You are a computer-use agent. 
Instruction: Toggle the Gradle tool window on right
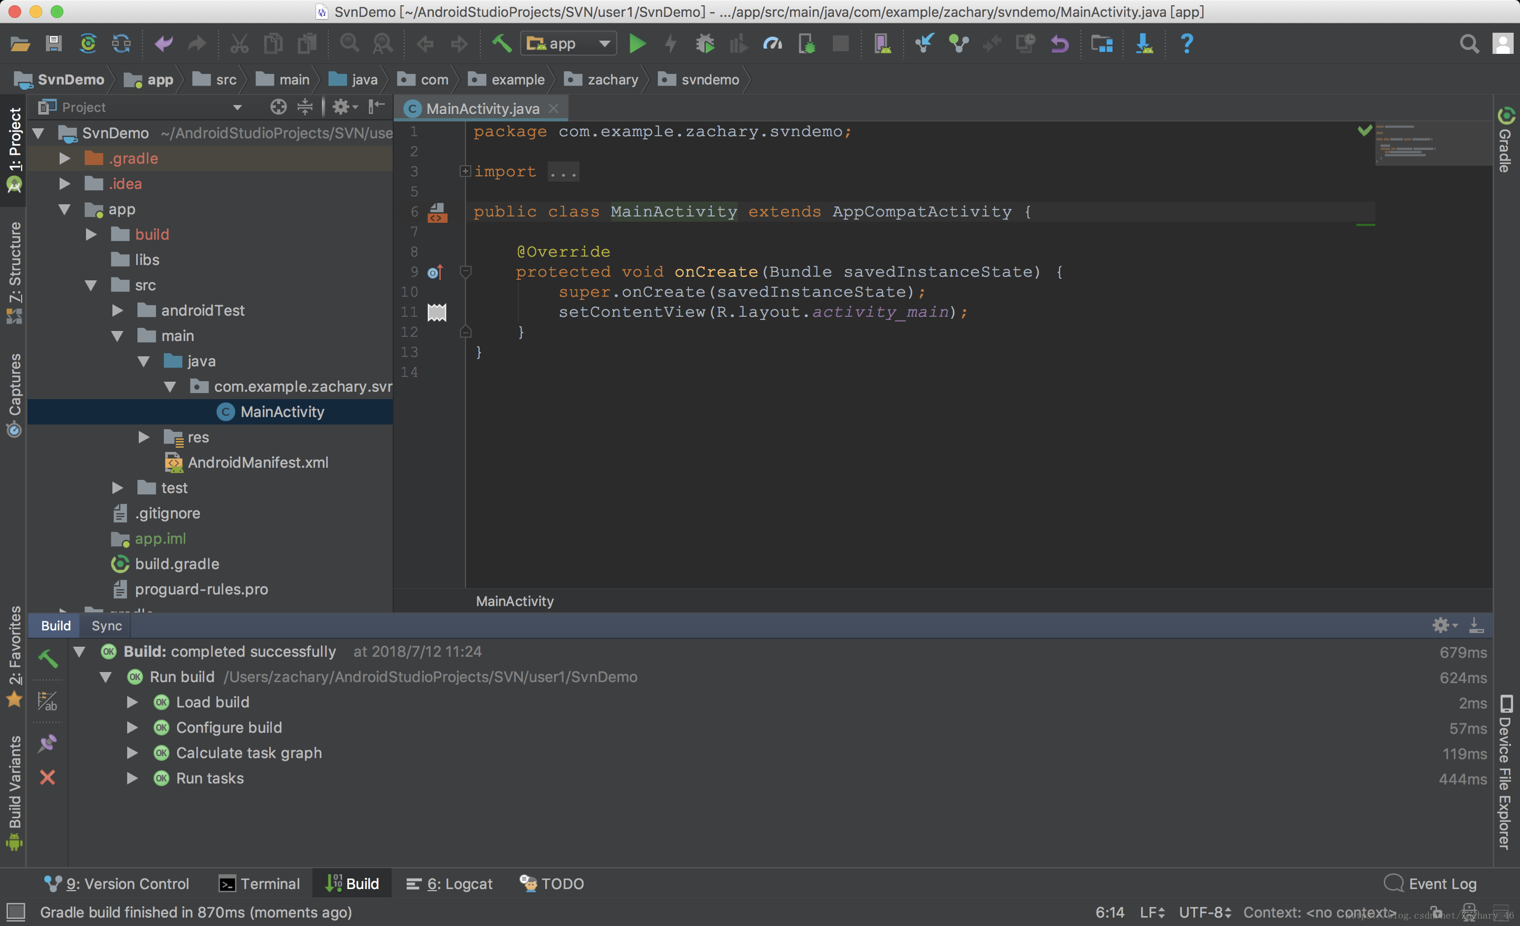[1506, 140]
